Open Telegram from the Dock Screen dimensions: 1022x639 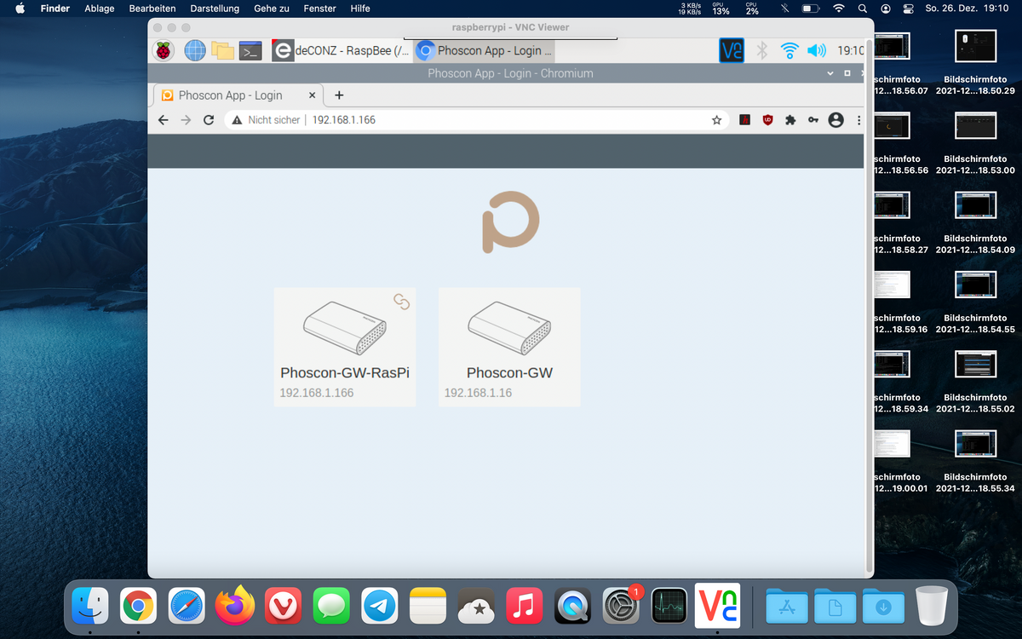point(380,606)
